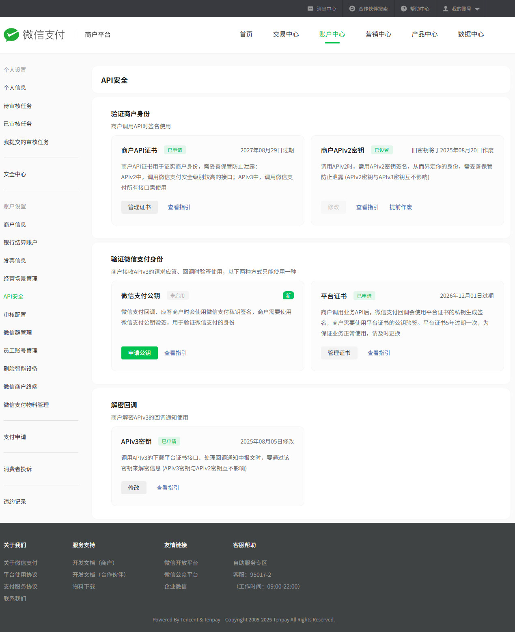Go to 经营场景管理 in sidebar
The width and height of the screenshot is (515, 632).
(x=21, y=279)
